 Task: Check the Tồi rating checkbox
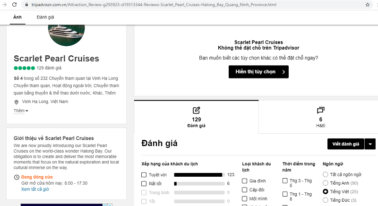click(144, 201)
